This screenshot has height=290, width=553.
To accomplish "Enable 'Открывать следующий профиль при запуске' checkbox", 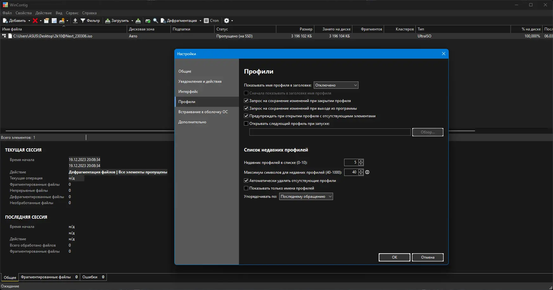I will (x=246, y=124).
